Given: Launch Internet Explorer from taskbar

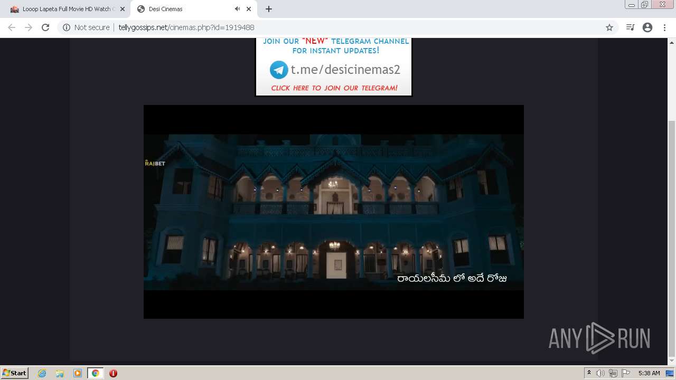Looking at the screenshot, I should pos(42,373).
